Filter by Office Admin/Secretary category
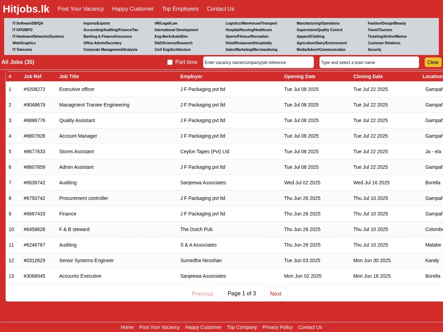This screenshot has width=443, height=332. [x=102, y=43]
